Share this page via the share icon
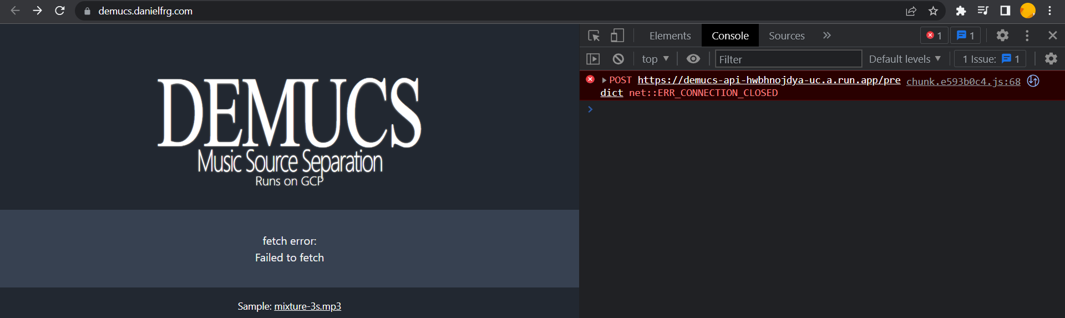The width and height of the screenshot is (1065, 318). (x=911, y=11)
